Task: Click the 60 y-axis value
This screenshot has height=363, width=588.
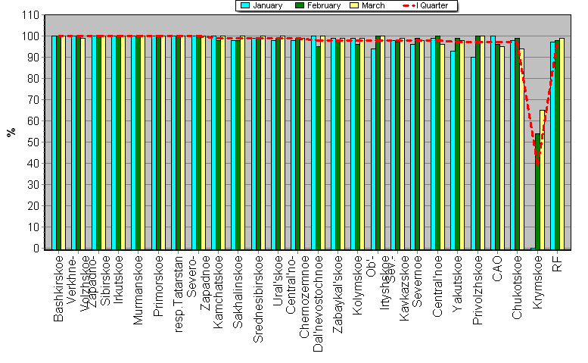Action: point(33,121)
